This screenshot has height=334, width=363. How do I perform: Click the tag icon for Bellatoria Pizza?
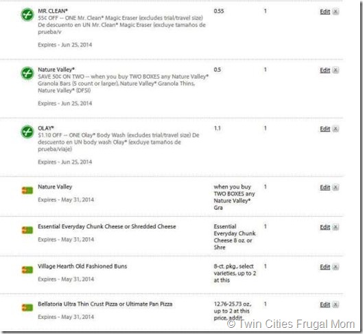click(27, 308)
